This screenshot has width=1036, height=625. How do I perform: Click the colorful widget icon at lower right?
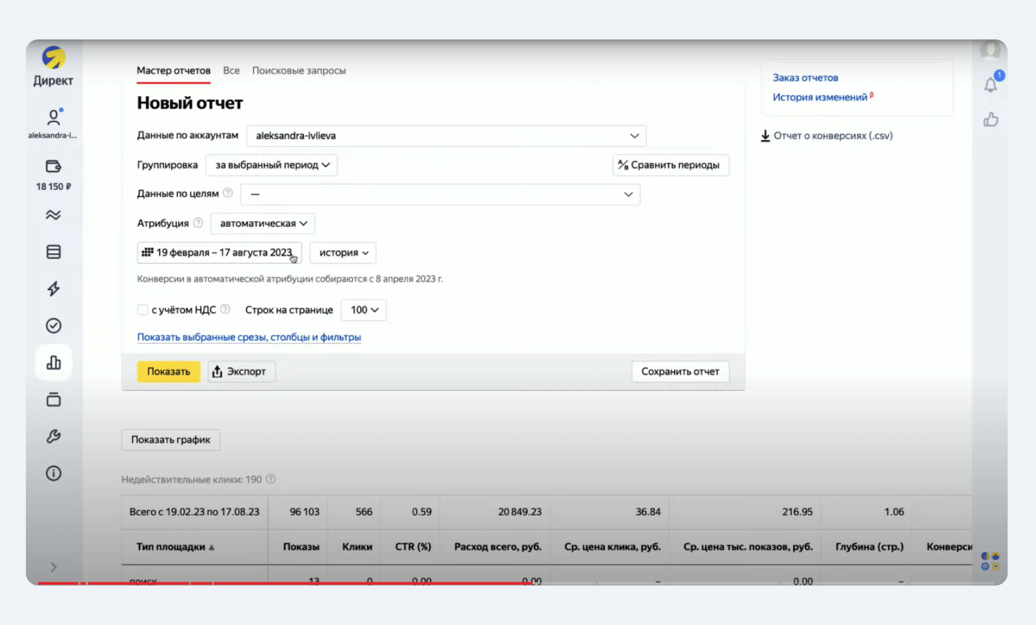point(990,561)
